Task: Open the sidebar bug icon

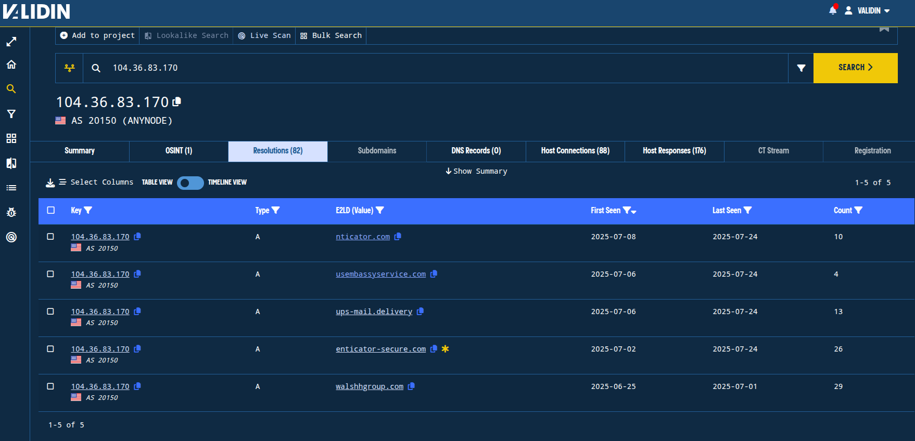Action: (x=11, y=212)
